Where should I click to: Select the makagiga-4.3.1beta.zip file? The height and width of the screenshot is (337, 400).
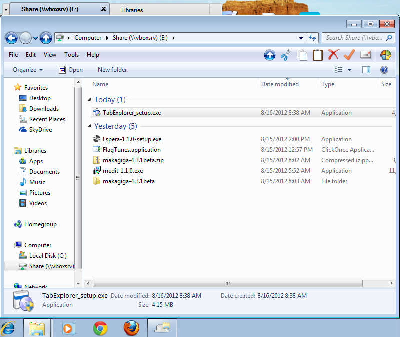pos(132,160)
